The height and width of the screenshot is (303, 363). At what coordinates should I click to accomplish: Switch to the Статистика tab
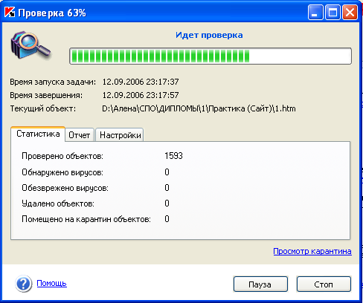[x=38, y=134]
